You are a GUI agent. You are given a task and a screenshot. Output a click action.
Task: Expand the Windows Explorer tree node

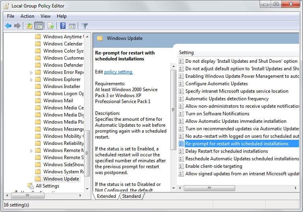tap(31, 80)
